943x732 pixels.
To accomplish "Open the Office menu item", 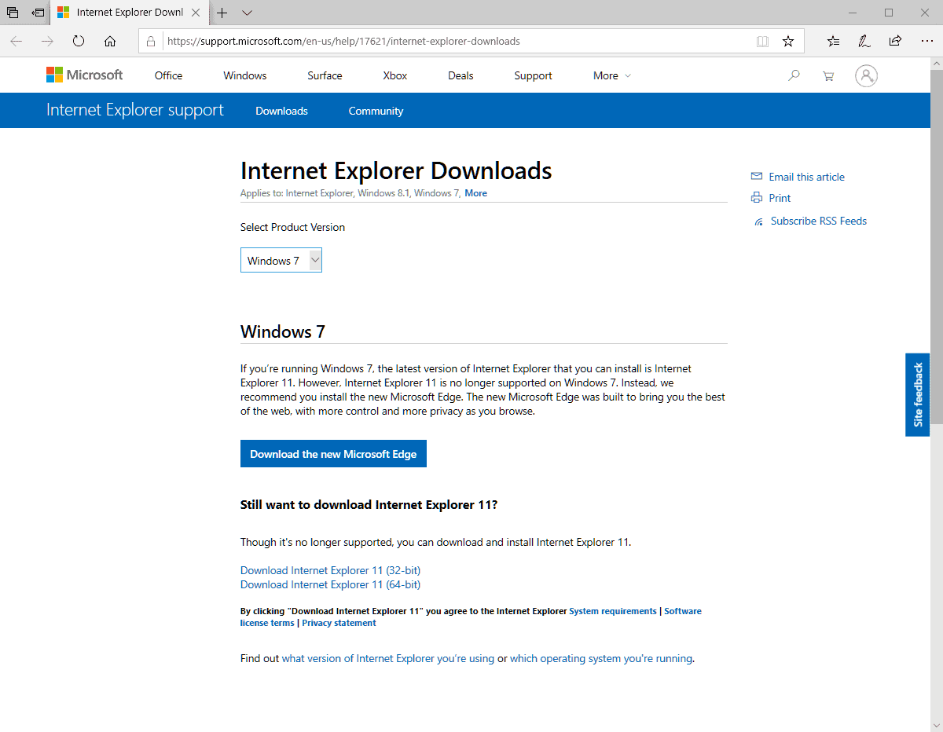I will point(168,75).
